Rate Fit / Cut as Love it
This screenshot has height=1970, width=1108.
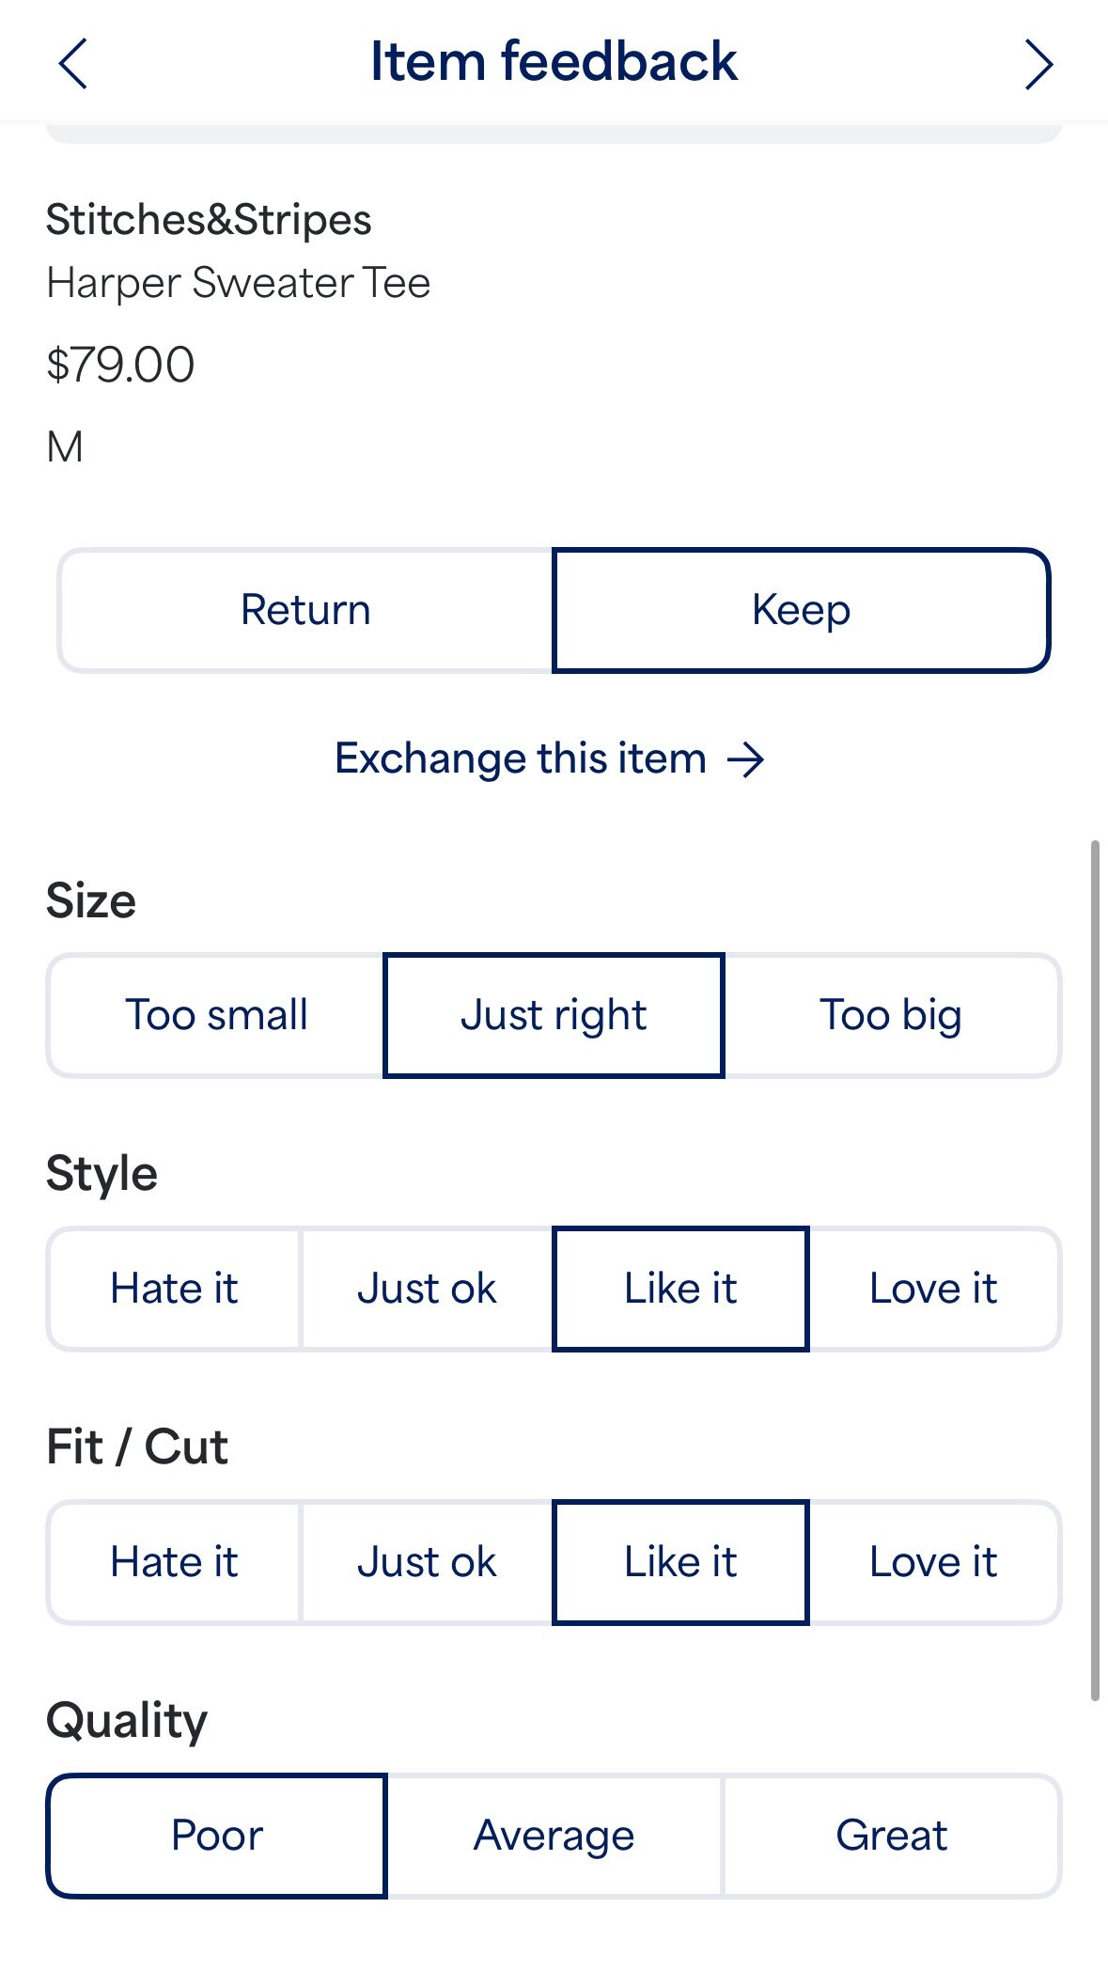933,1562
